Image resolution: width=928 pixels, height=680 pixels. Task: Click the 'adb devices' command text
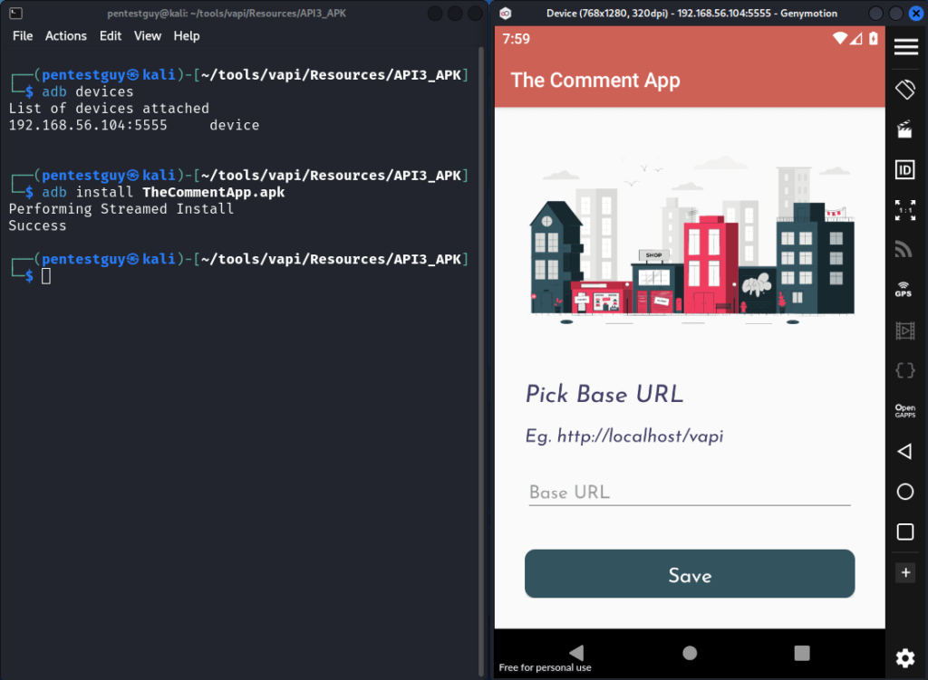88,91
